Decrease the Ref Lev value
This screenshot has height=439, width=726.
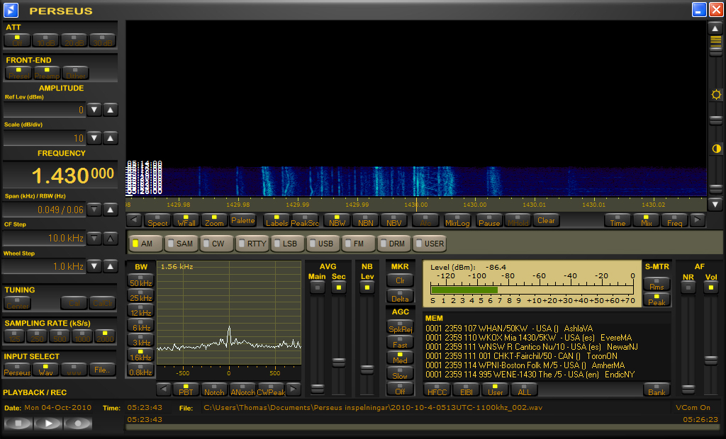(x=94, y=110)
